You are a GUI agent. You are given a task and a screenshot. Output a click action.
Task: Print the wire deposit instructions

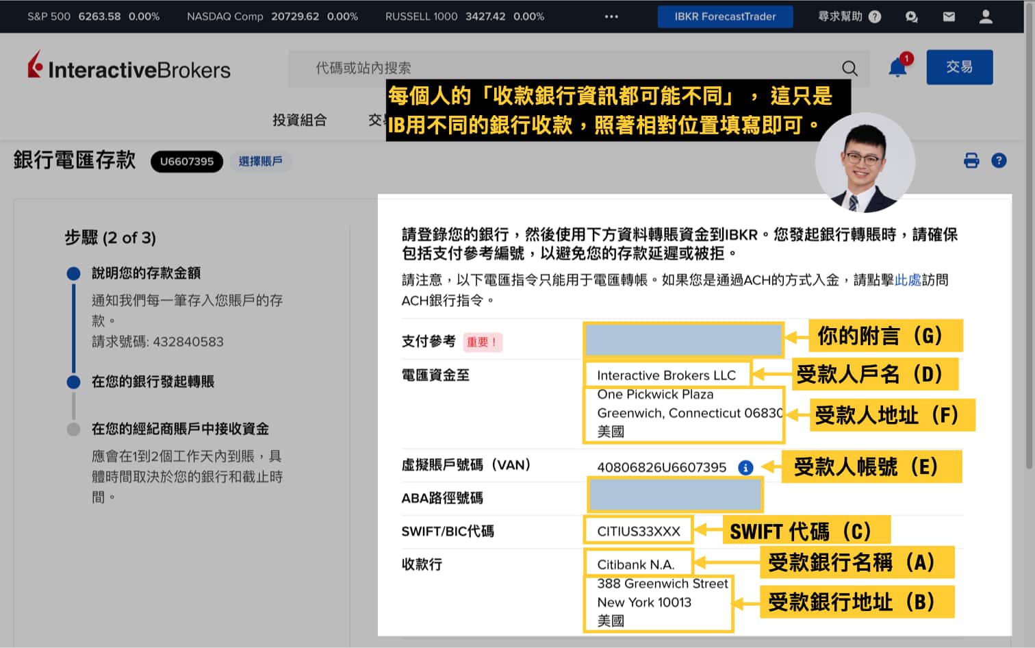tap(971, 161)
